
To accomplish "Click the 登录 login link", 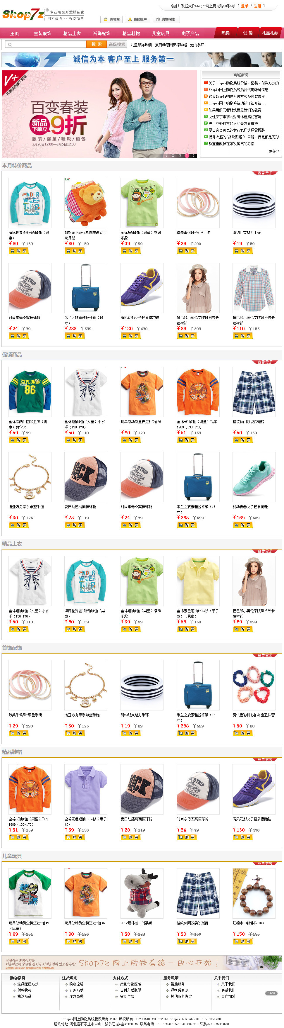I will (x=244, y=6).
